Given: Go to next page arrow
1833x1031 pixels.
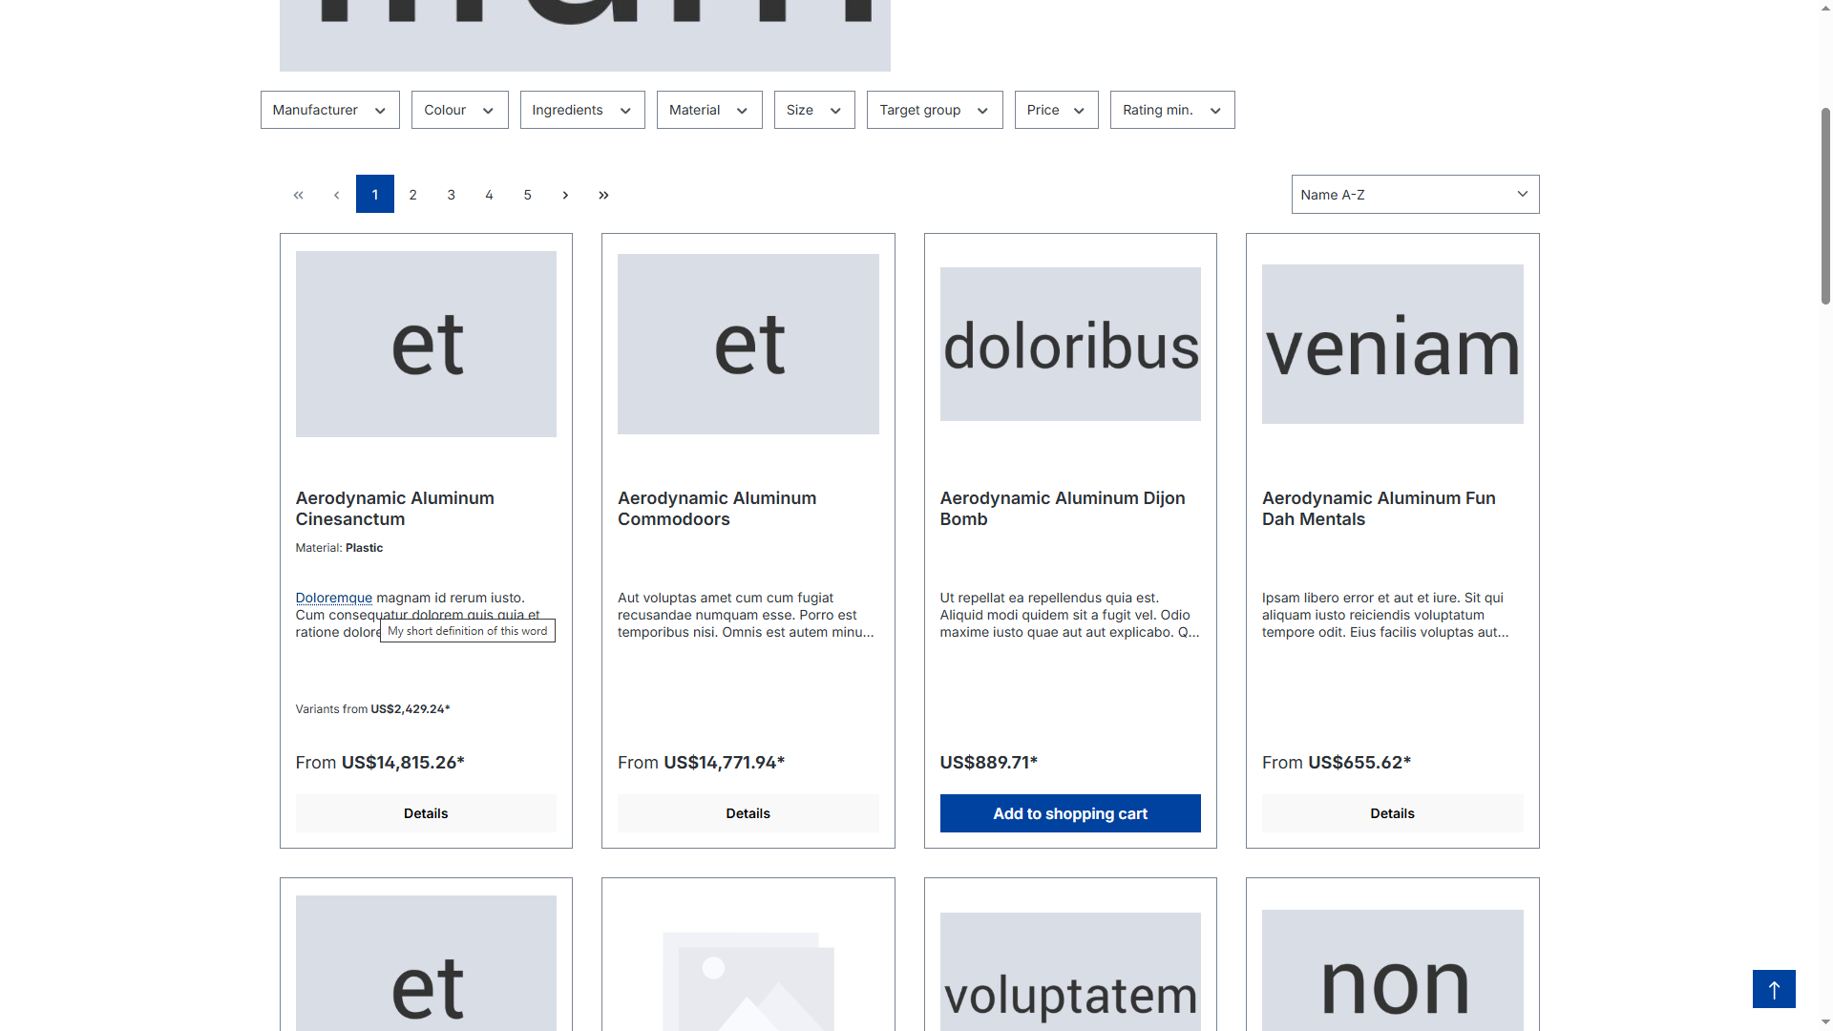Looking at the screenshot, I should pos(565,195).
